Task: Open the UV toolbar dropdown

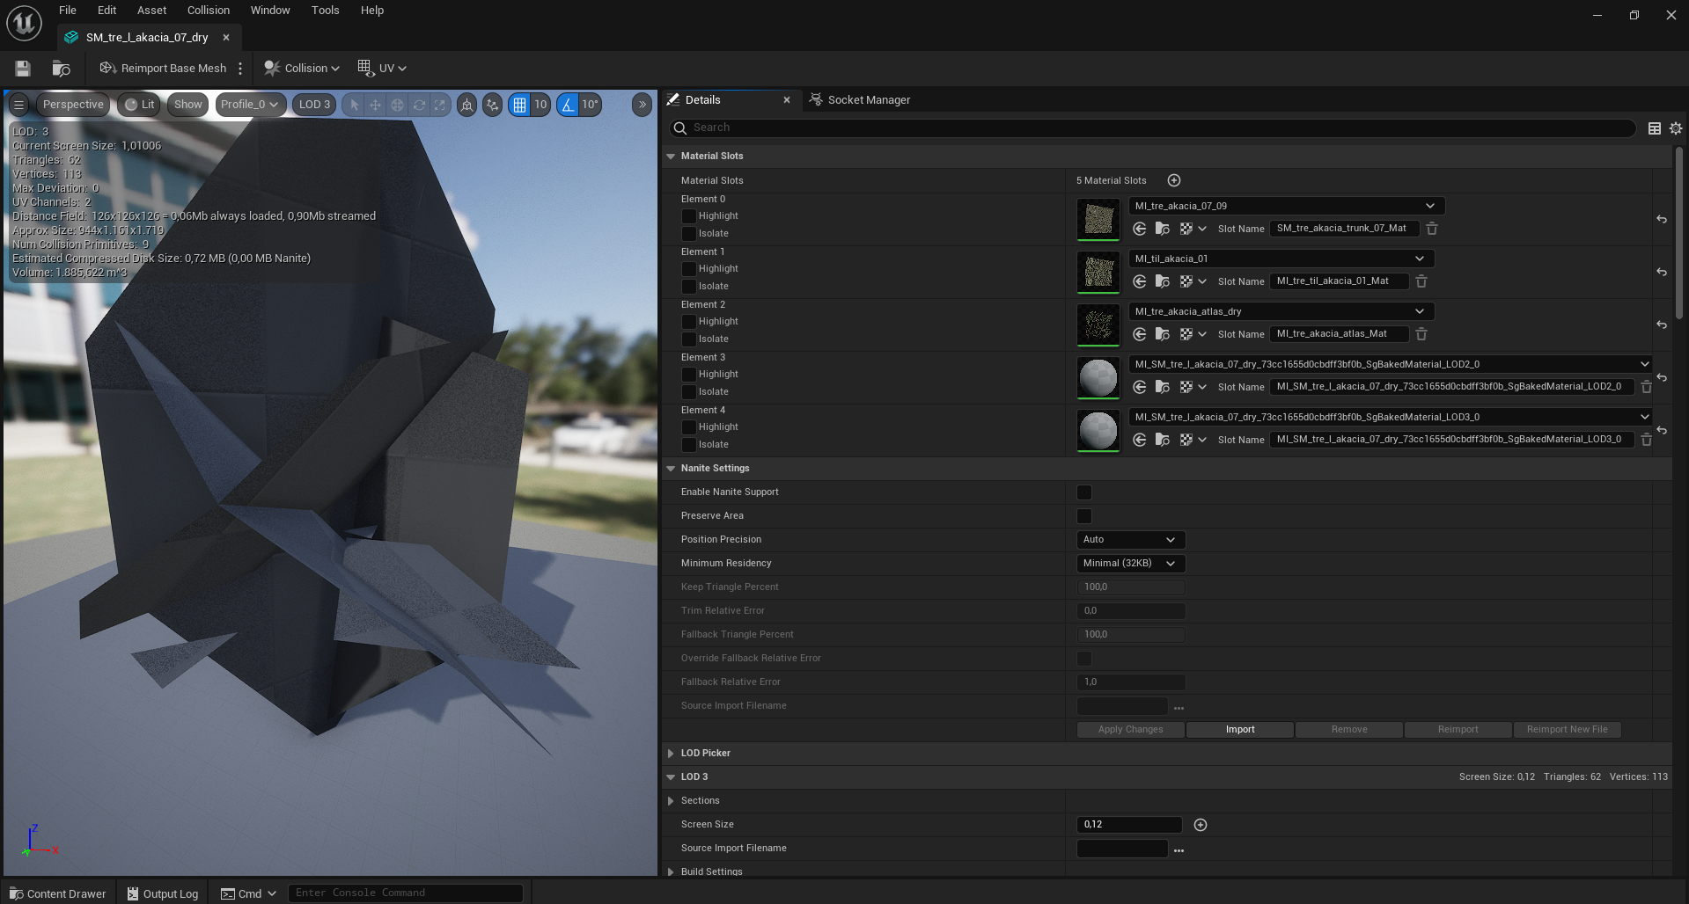Action: [x=382, y=69]
